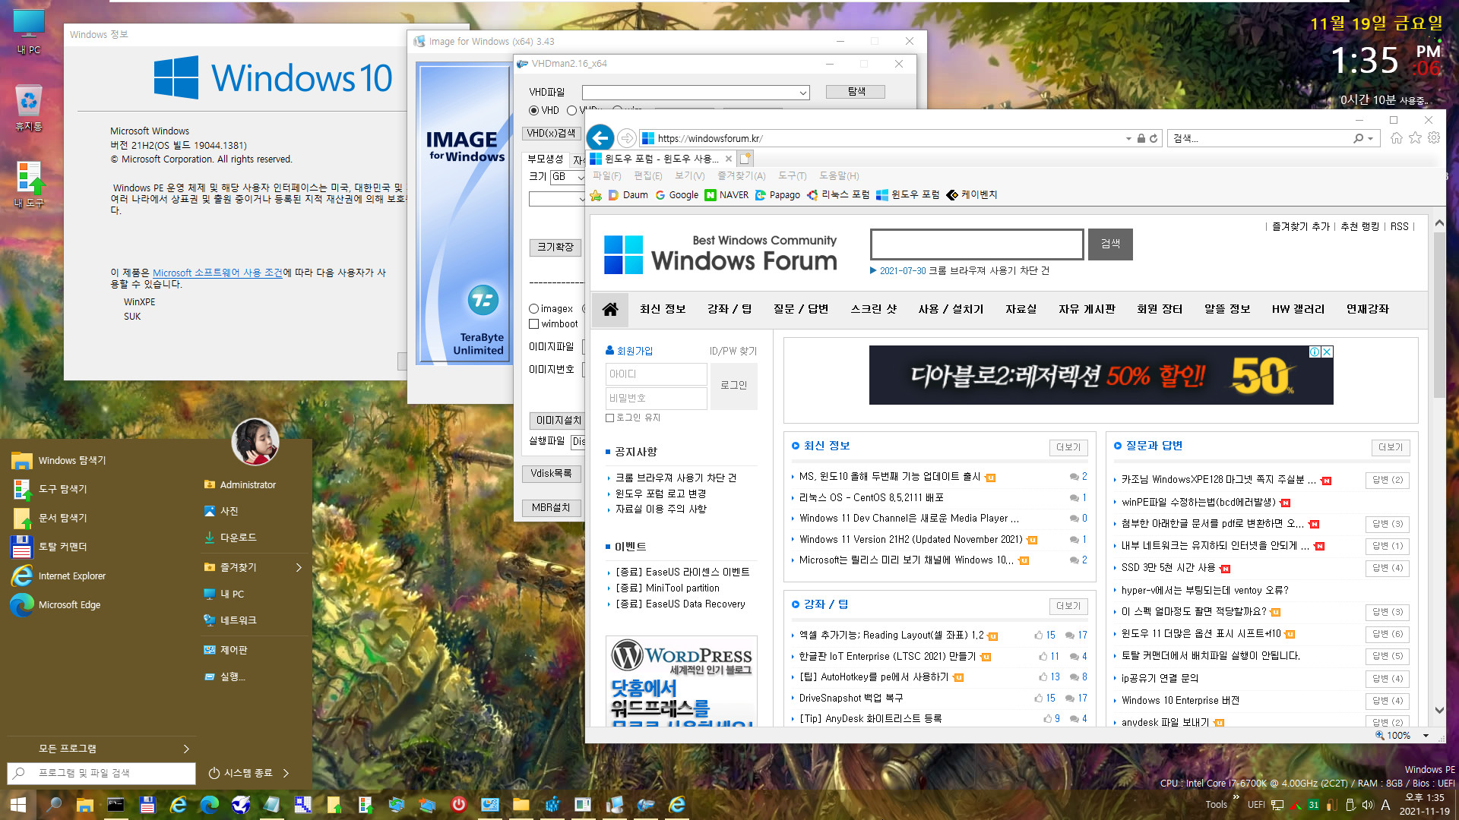Open a new tab in Internet Explorer
The height and width of the screenshot is (820, 1459).
coord(745,158)
